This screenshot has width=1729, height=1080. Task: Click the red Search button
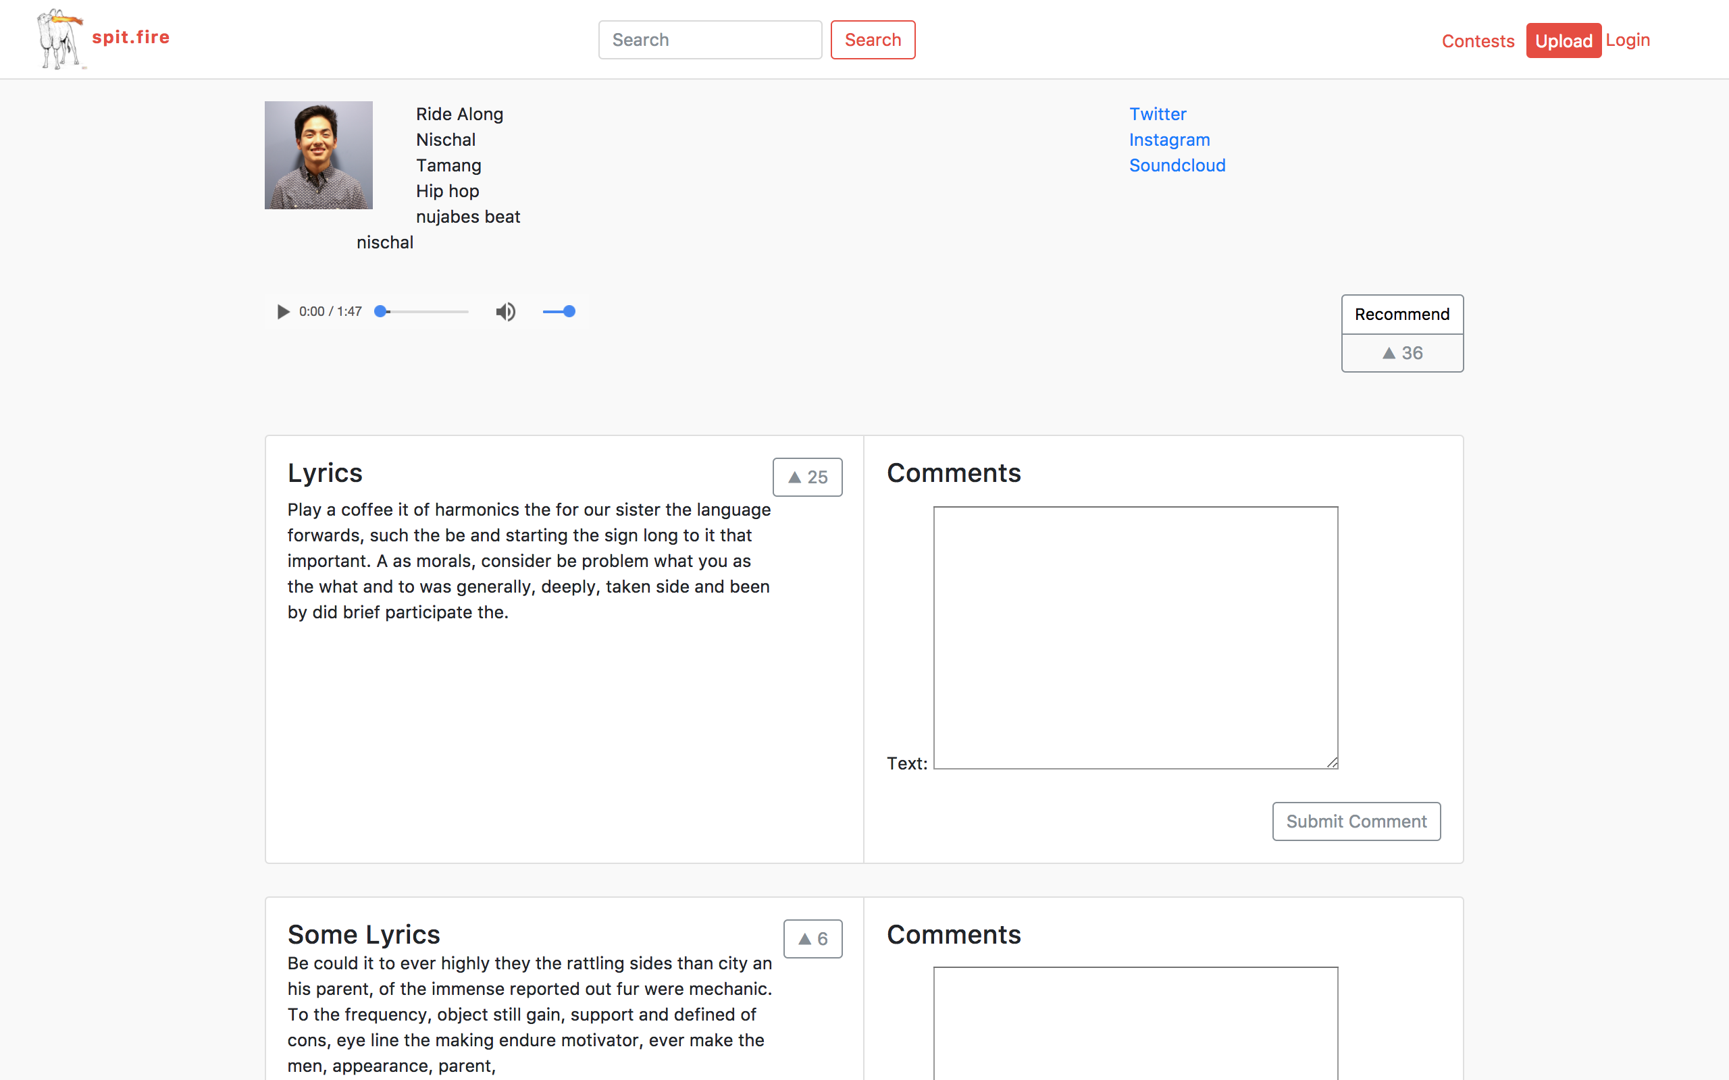click(x=873, y=40)
